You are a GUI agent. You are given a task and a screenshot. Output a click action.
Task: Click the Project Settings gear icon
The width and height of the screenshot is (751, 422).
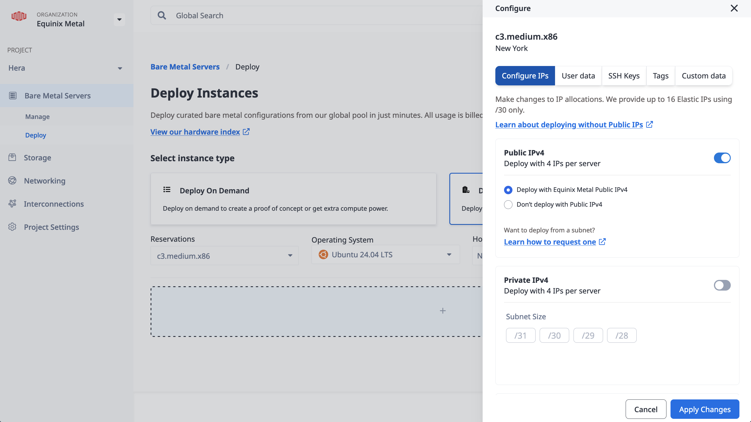point(12,227)
